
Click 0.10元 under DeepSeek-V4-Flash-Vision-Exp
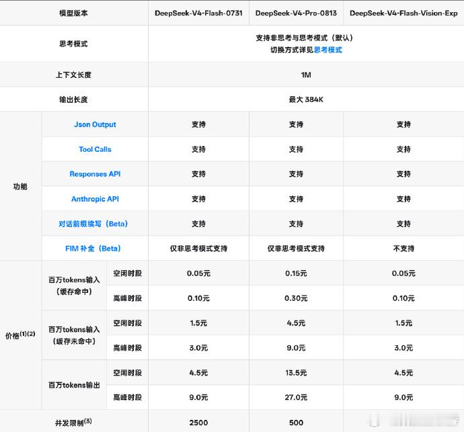pyautogui.click(x=403, y=298)
